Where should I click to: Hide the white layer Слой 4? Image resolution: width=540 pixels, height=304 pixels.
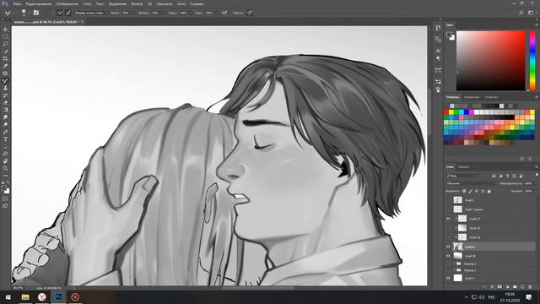pos(448,278)
